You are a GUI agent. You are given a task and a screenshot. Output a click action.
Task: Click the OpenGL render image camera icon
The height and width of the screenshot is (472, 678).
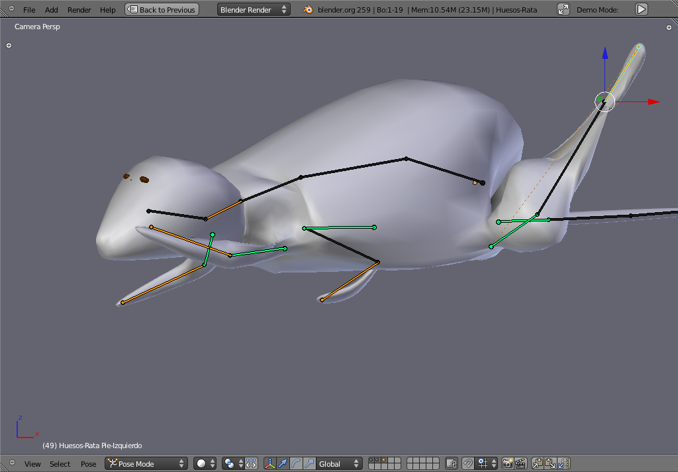coord(508,464)
